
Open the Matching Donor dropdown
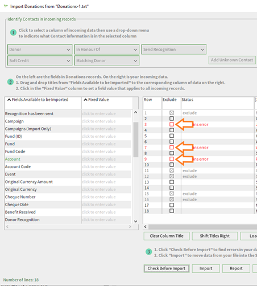107,60
